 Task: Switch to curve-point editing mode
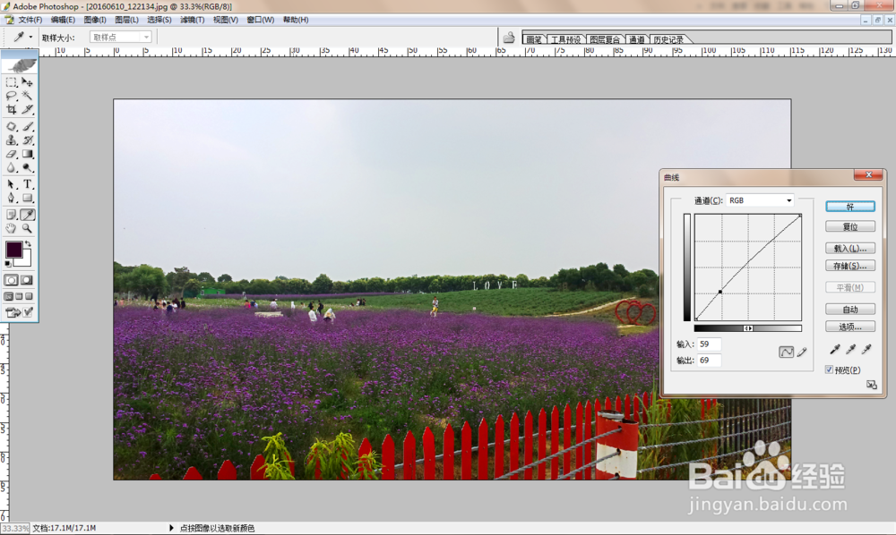[787, 352]
